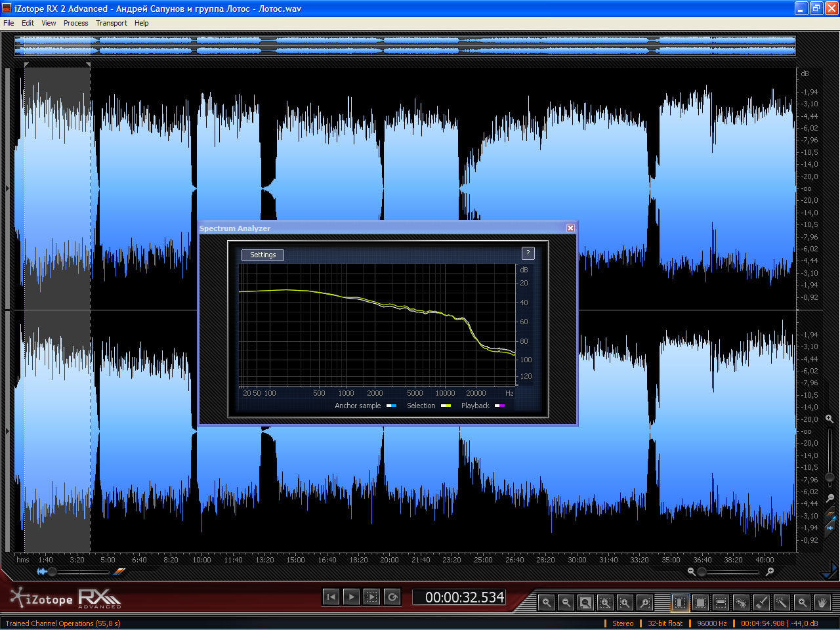Click the right channel collapse arrow

point(7,431)
